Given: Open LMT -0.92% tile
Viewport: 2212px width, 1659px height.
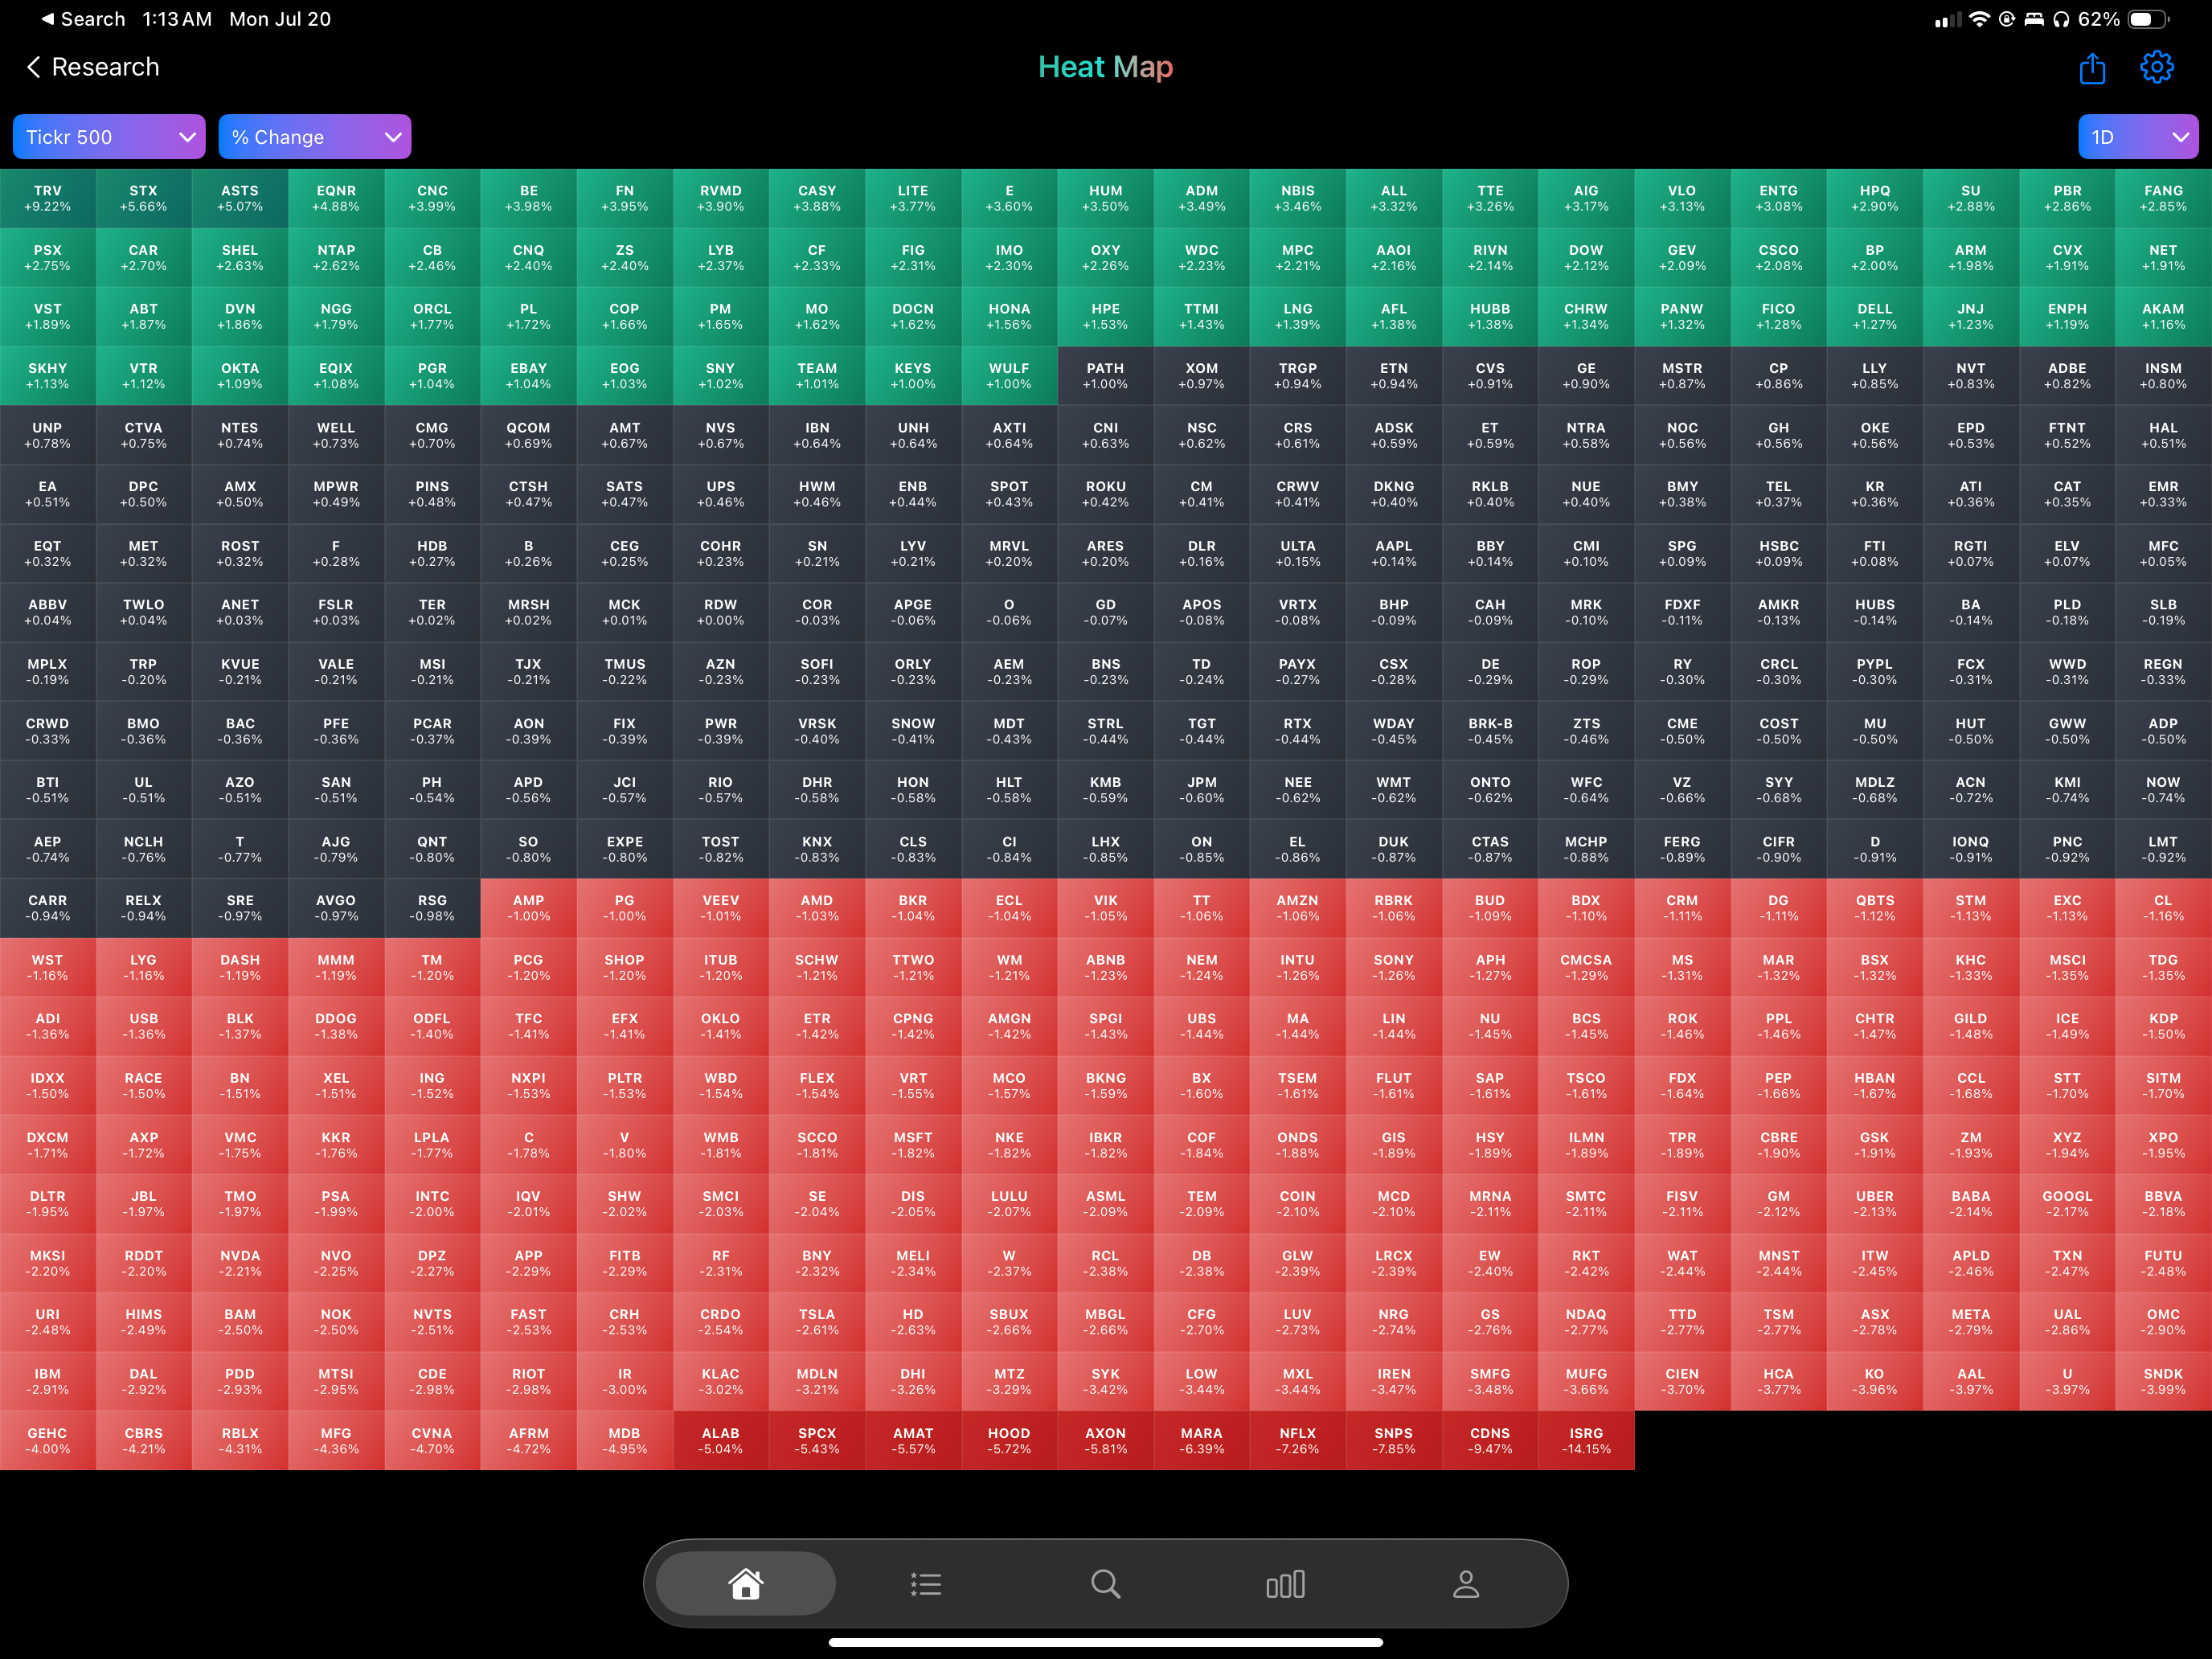Looking at the screenshot, I should 2164,849.
